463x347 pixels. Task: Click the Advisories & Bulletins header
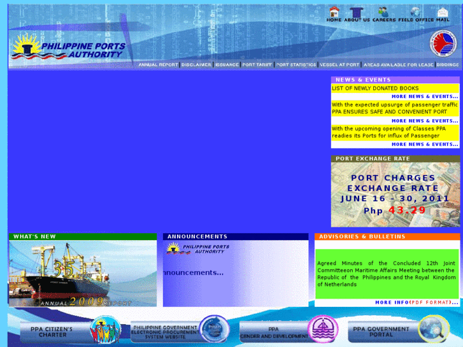point(387,237)
